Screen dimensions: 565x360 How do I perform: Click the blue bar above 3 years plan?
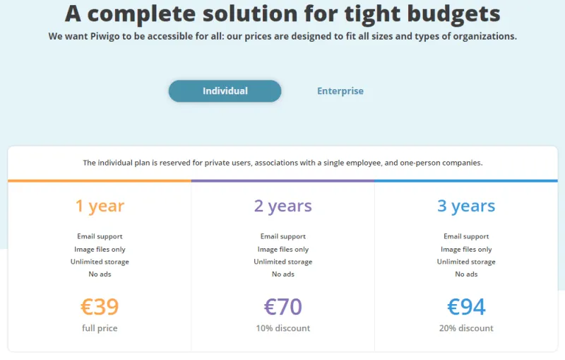[466, 181]
